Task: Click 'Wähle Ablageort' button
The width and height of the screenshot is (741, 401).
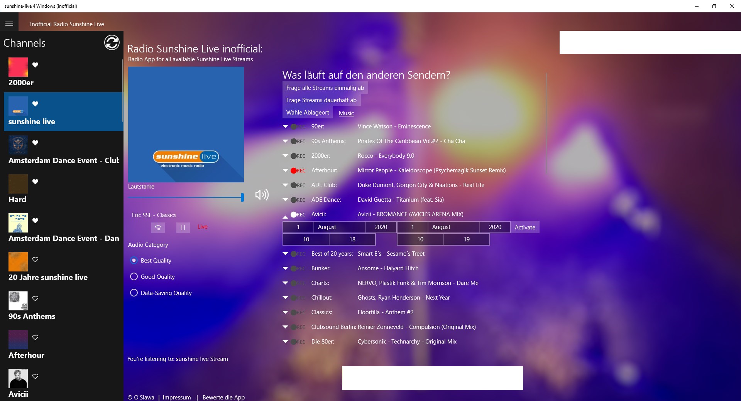Action: (x=308, y=113)
